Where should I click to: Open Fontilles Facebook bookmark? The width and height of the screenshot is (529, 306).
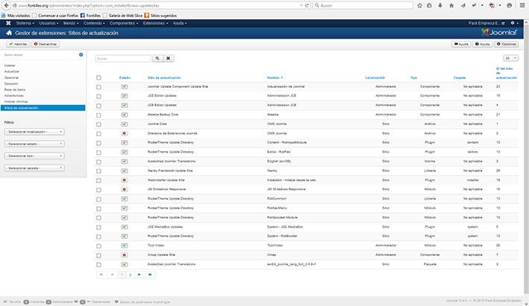coord(90,16)
